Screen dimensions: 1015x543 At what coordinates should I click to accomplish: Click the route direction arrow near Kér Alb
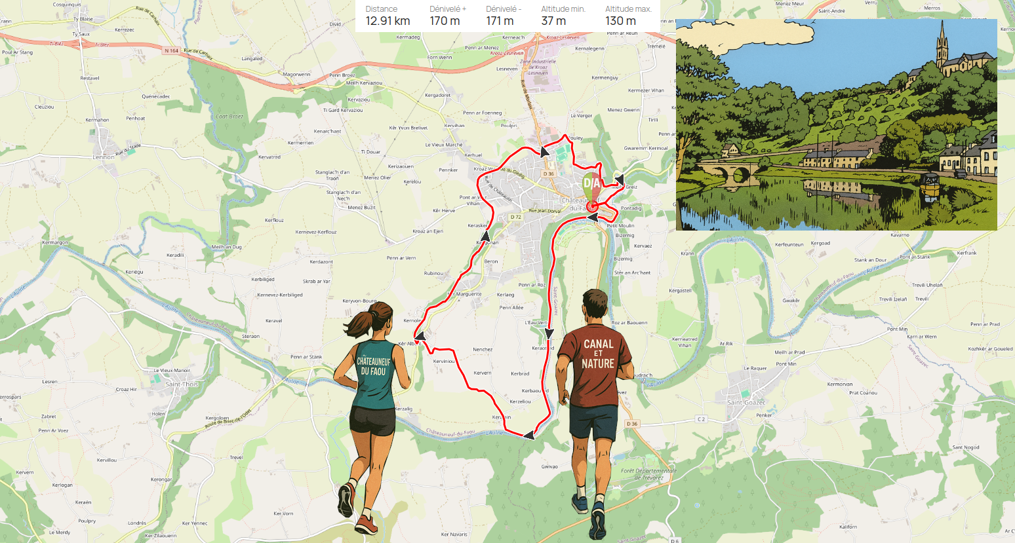tap(420, 336)
